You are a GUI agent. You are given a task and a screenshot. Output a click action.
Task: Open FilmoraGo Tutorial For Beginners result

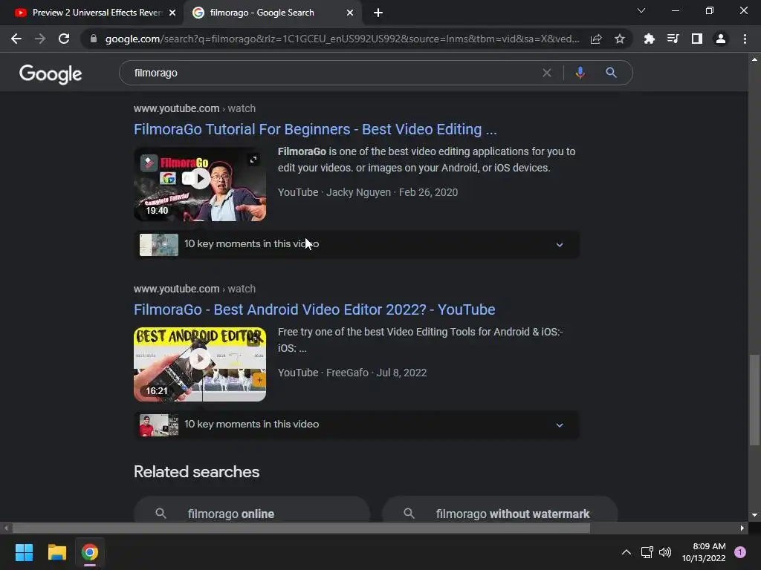315,129
